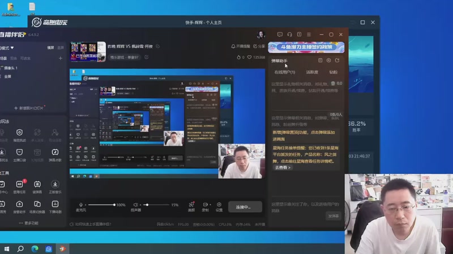The height and width of the screenshot is (254, 453).
Task: Open the 场景切换器 tool
Action: pos(37,207)
